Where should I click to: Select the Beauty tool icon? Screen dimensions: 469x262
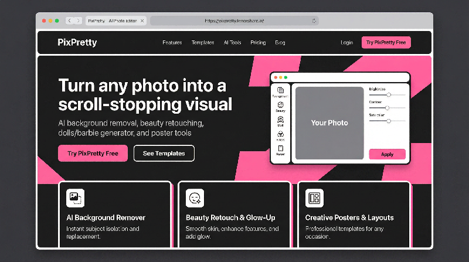(x=280, y=105)
